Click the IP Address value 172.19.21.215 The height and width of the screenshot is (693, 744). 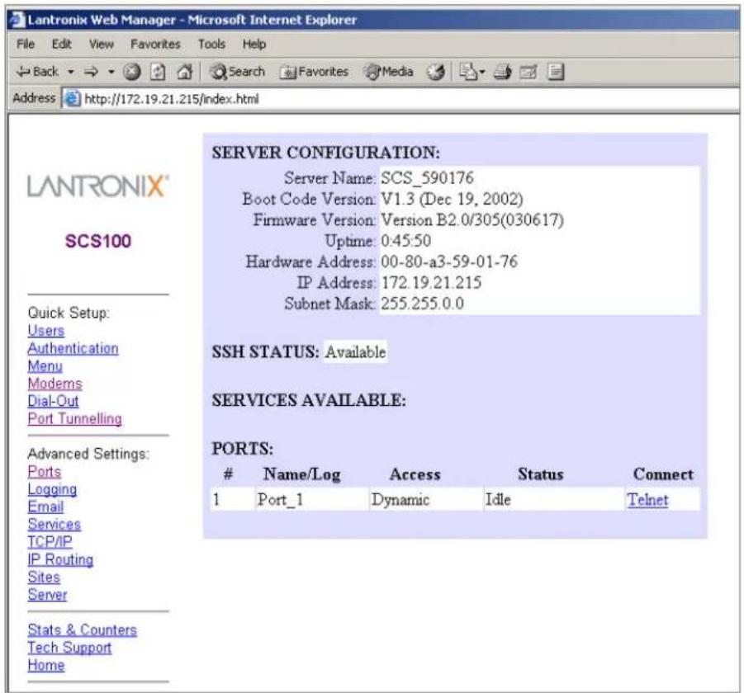point(431,282)
